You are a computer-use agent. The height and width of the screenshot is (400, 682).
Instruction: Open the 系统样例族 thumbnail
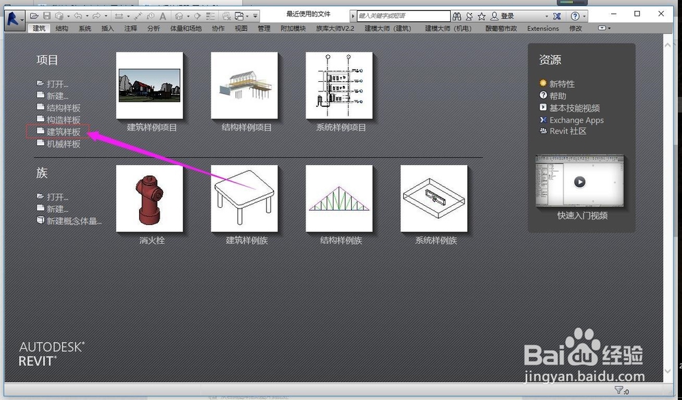pyautogui.click(x=434, y=198)
